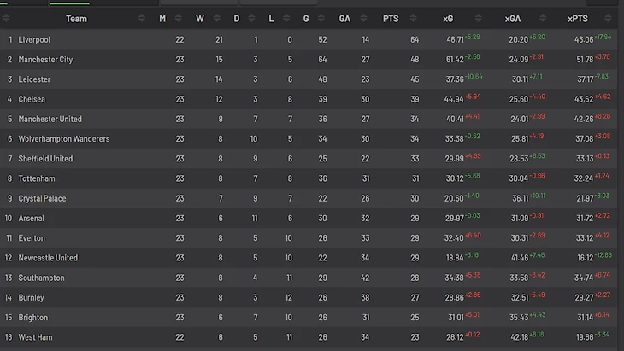Open the Wolverhampton Wanderers team link

coord(64,138)
